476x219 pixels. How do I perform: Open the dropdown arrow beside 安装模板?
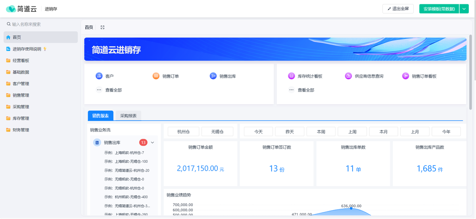(464, 9)
